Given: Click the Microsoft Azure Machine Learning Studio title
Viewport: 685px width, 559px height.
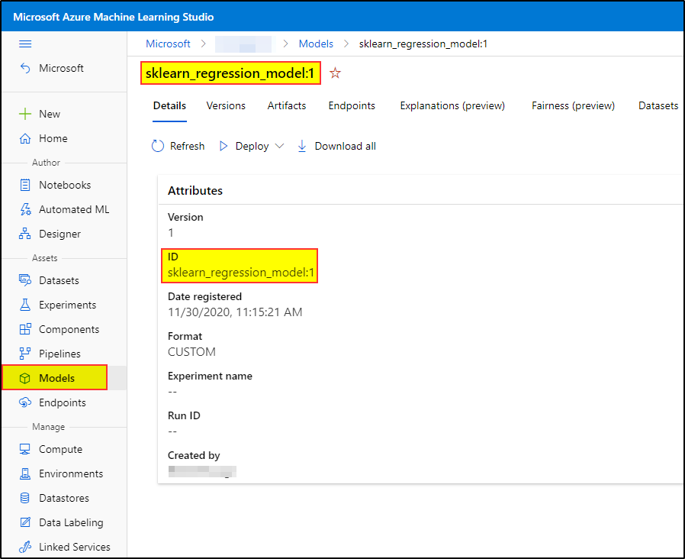Looking at the screenshot, I should coord(114,17).
